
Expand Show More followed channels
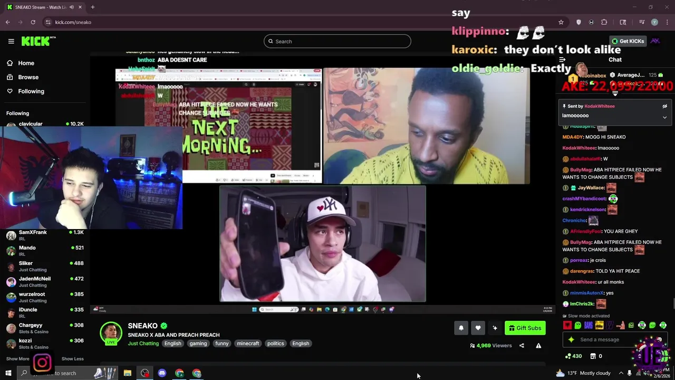17,359
